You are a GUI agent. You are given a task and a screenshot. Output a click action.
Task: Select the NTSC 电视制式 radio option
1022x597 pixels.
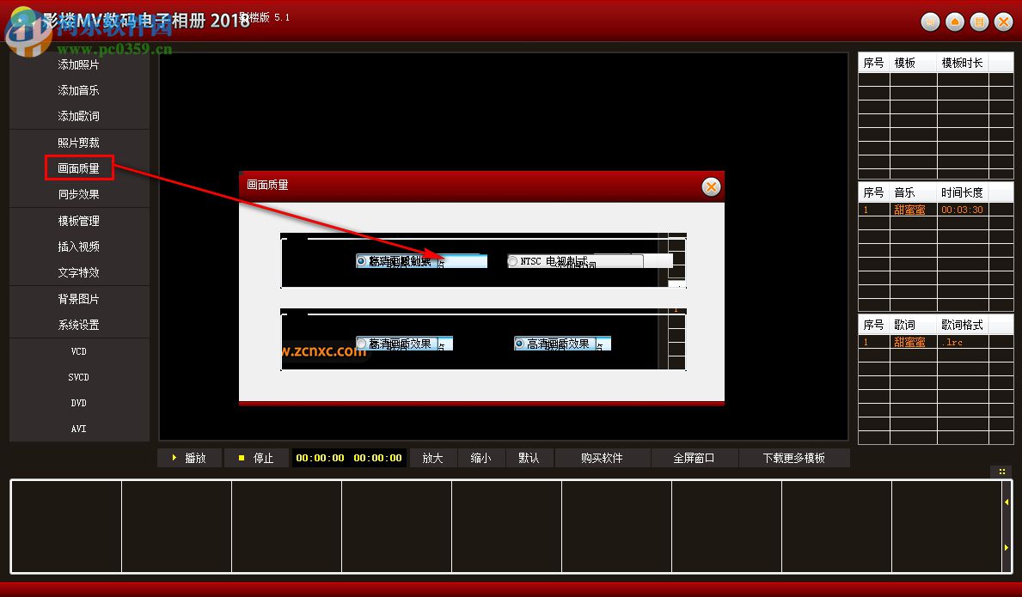pyautogui.click(x=513, y=261)
